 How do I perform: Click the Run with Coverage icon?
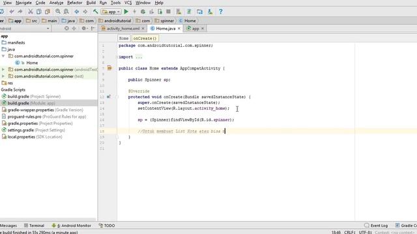pyautogui.click(x=152, y=12)
